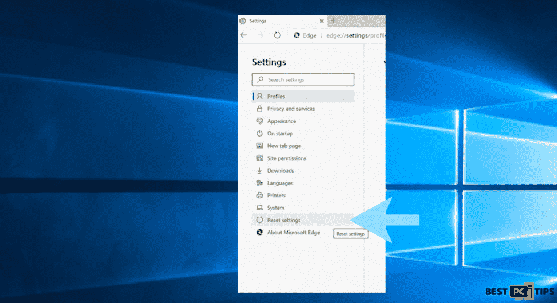Click the Languages icon

[x=260, y=183]
